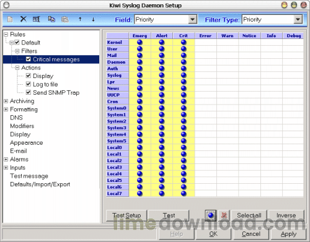The height and width of the screenshot is (242, 310).
Task: Collapse the Rules tree node
Action: point(6,35)
